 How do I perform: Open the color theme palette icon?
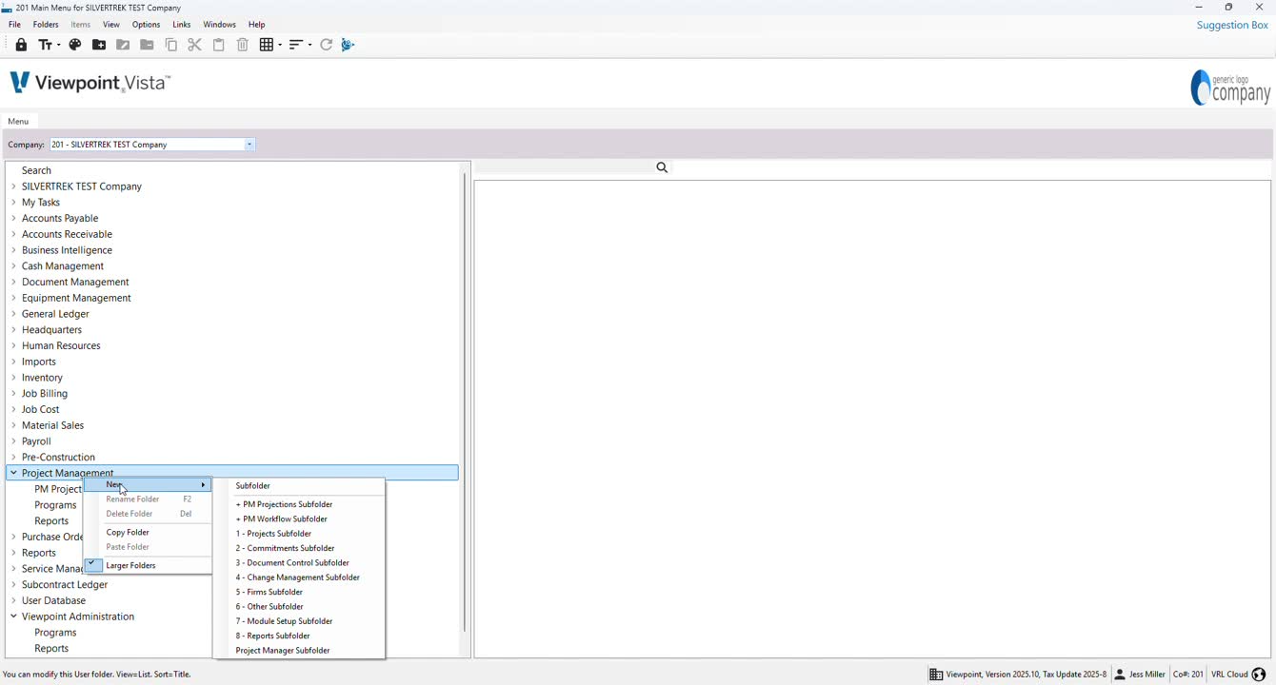pyautogui.click(x=75, y=45)
